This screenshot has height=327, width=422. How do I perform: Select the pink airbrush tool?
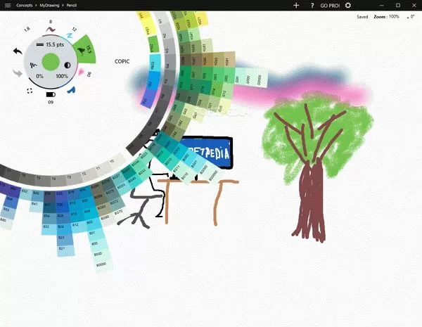[x=81, y=72]
